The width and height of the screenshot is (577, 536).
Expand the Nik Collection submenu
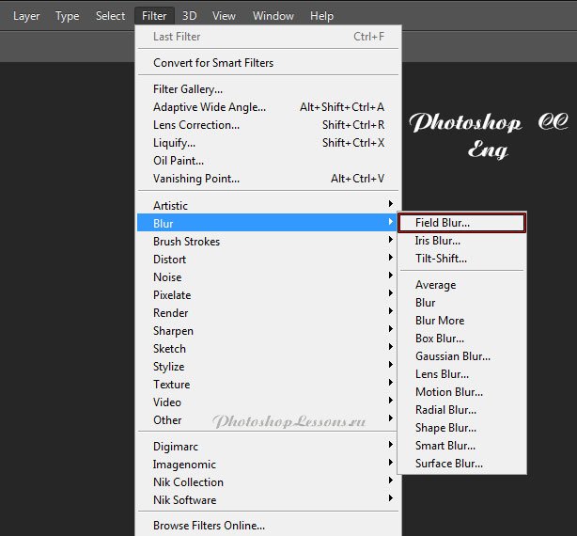click(188, 482)
